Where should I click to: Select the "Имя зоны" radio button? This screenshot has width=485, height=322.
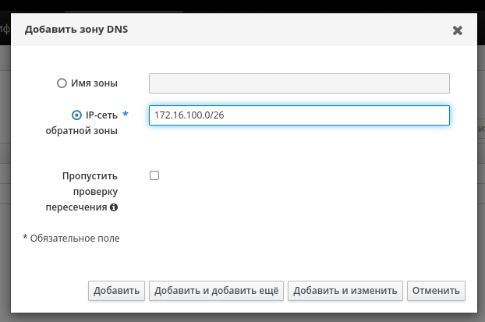(62, 83)
